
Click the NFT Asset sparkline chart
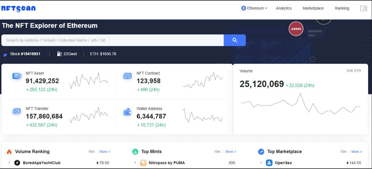click(x=89, y=80)
